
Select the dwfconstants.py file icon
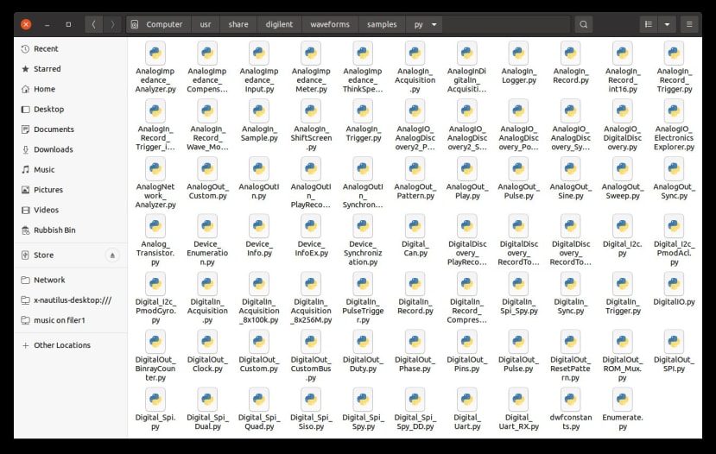tap(570, 400)
